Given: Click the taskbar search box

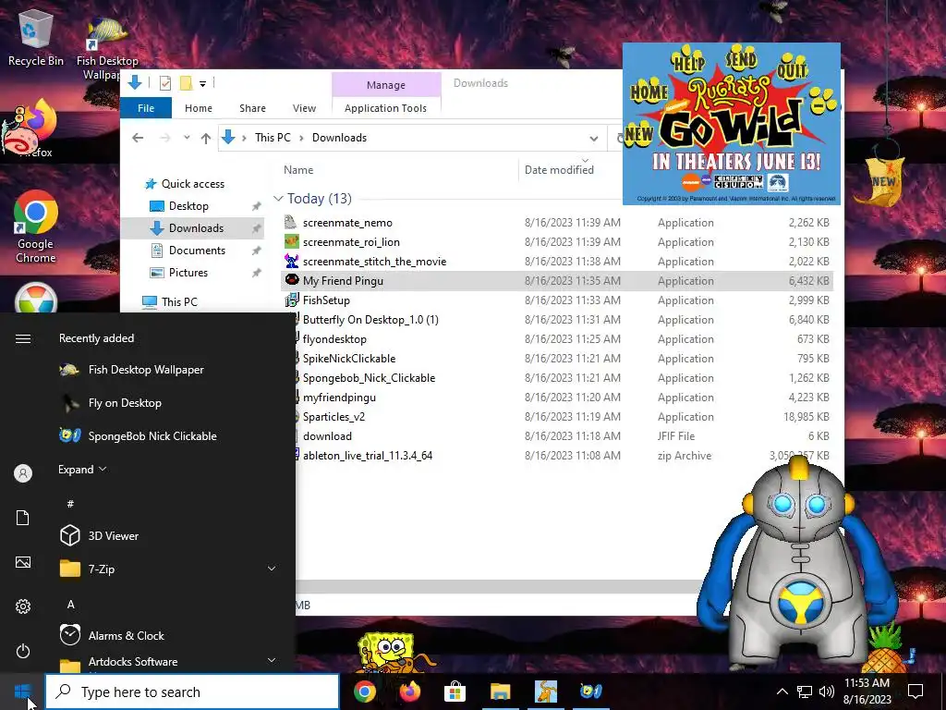Looking at the screenshot, I should [x=192, y=692].
